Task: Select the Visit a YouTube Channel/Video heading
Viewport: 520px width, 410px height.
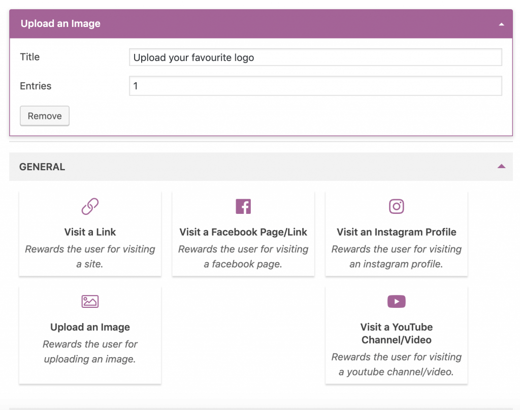Action: click(x=396, y=333)
